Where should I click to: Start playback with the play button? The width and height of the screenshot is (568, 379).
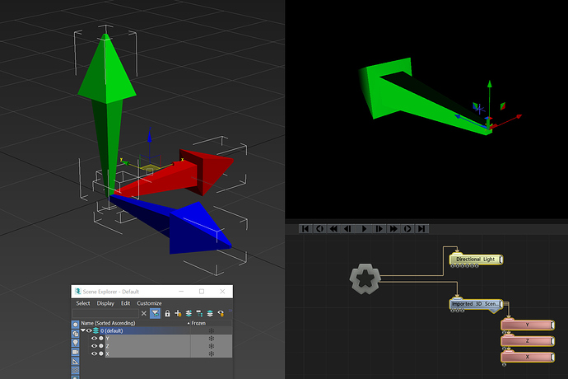click(x=364, y=229)
